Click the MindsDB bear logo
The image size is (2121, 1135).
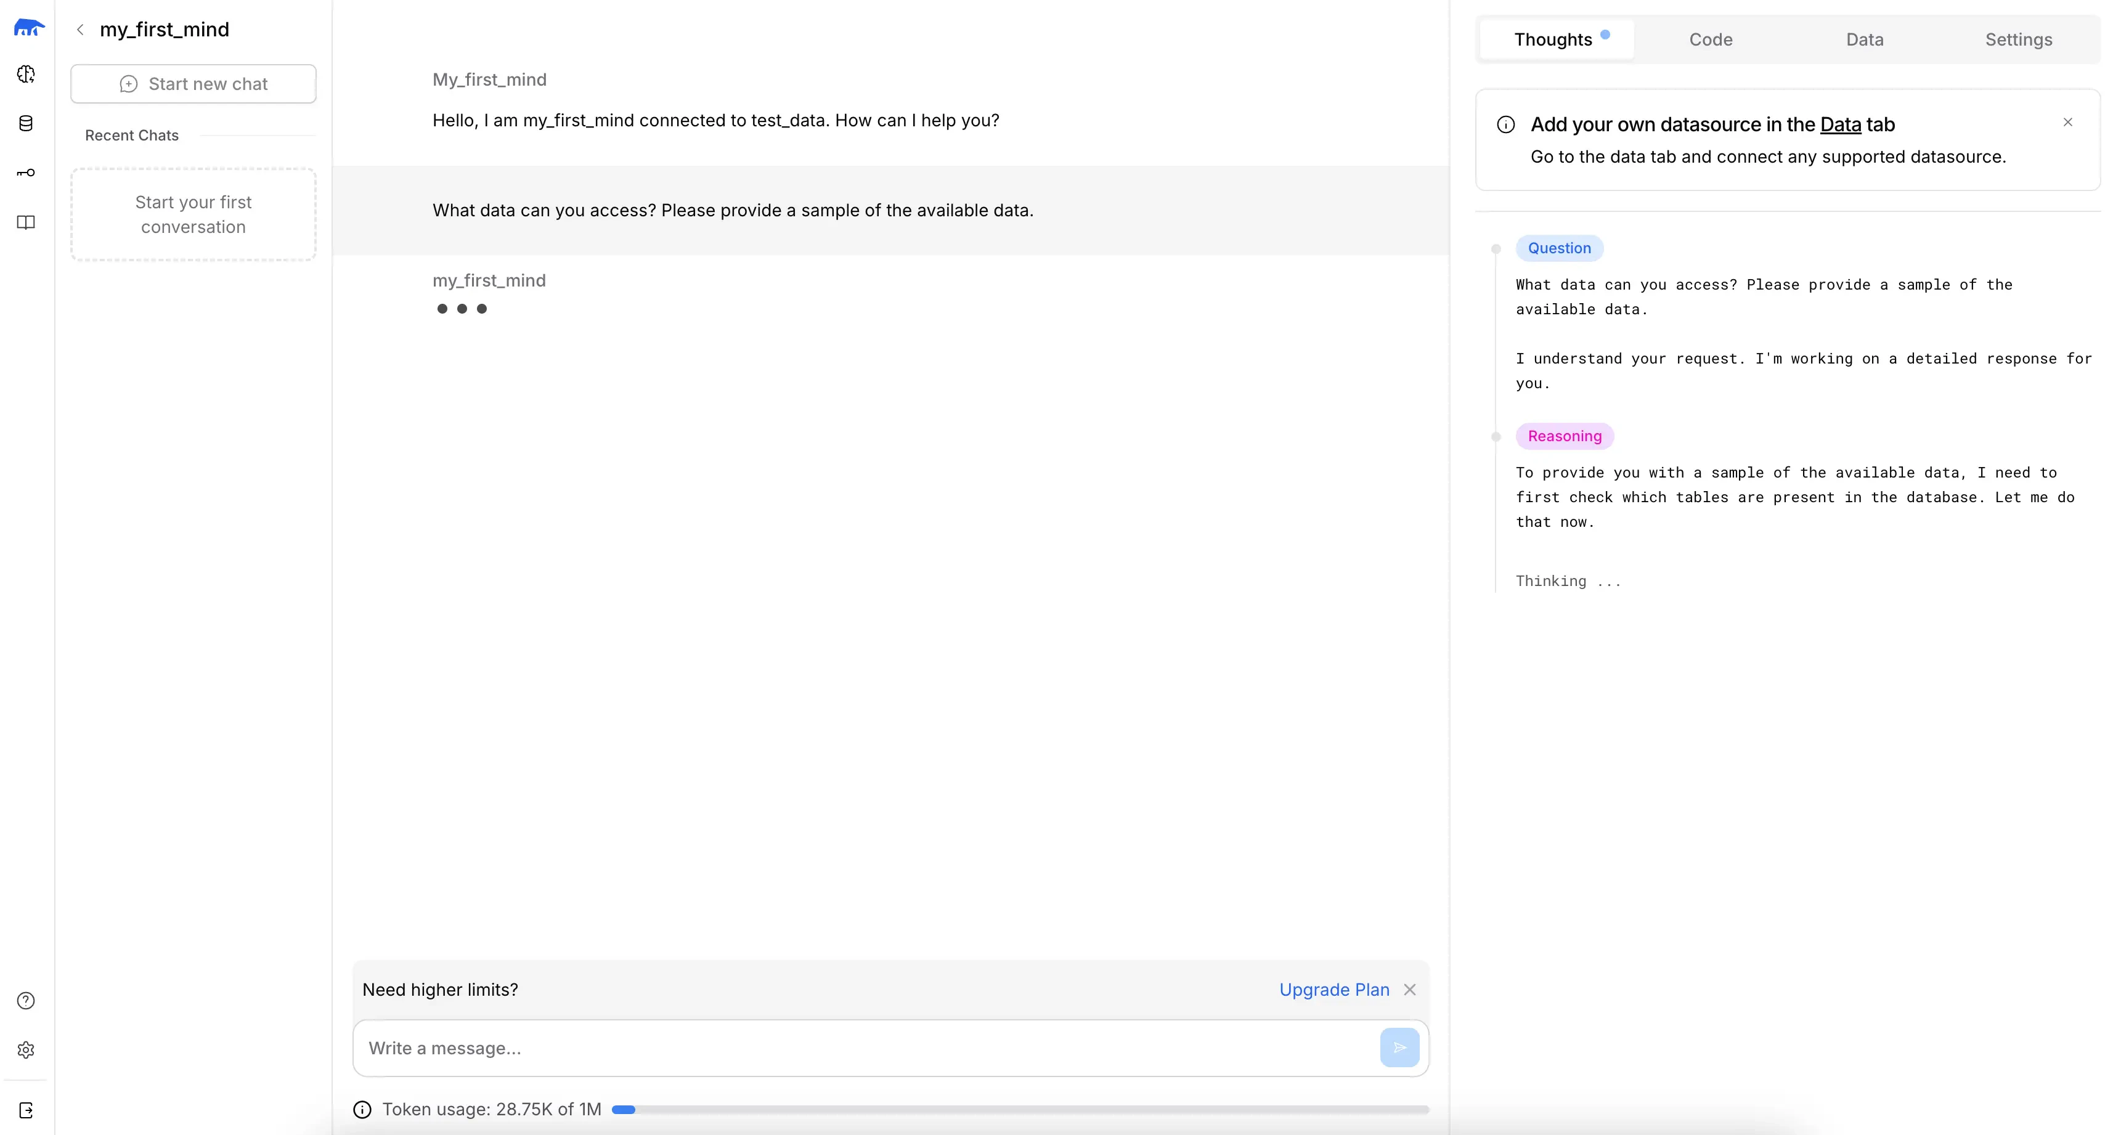(x=29, y=28)
